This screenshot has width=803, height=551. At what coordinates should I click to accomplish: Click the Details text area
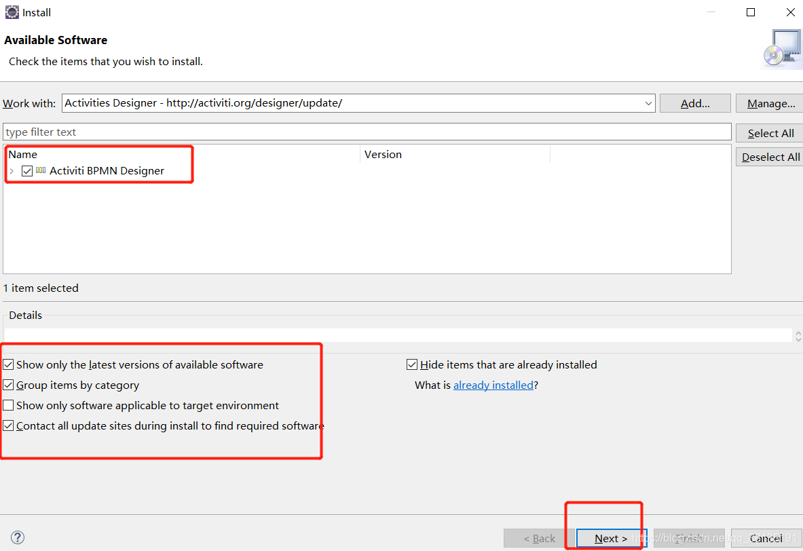398,335
